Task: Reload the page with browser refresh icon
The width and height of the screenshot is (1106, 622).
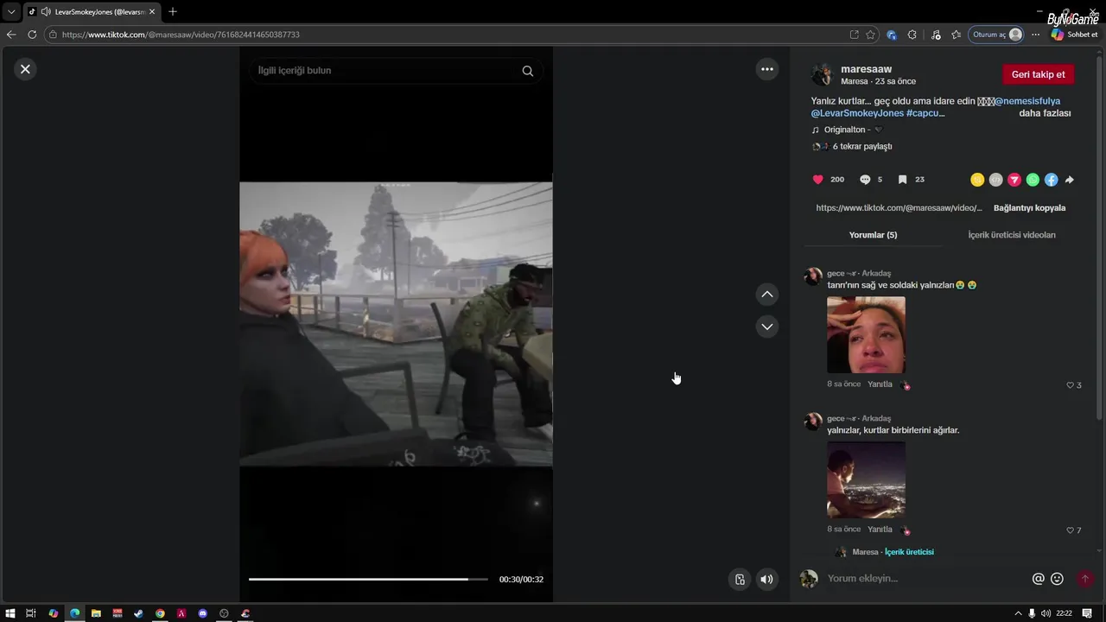Action: pyautogui.click(x=32, y=35)
